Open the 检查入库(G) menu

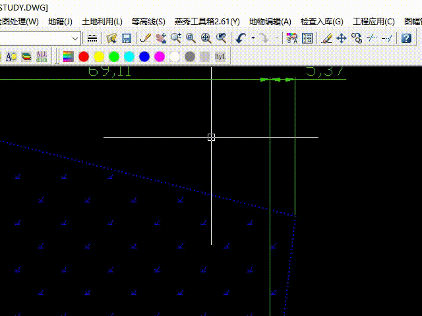pyautogui.click(x=322, y=22)
